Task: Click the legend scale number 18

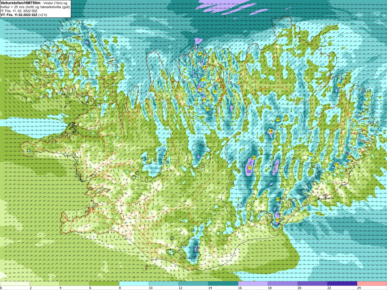Action: click(x=270, y=288)
